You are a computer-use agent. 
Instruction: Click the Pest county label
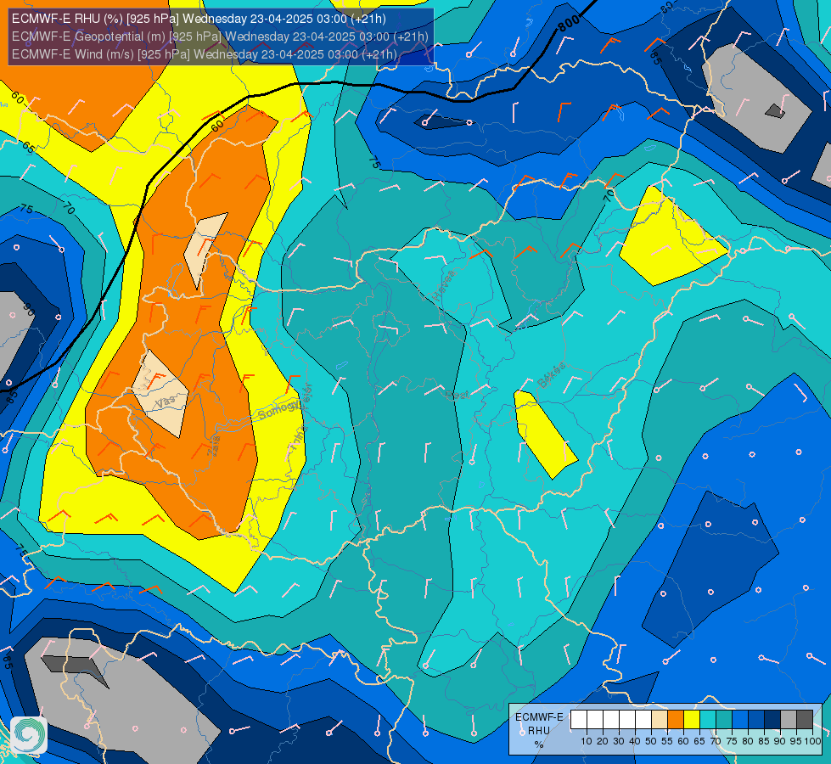457,395
